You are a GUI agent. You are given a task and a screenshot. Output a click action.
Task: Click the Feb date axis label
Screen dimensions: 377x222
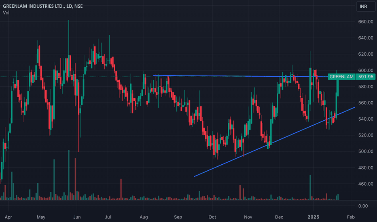(x=351, y=217)
